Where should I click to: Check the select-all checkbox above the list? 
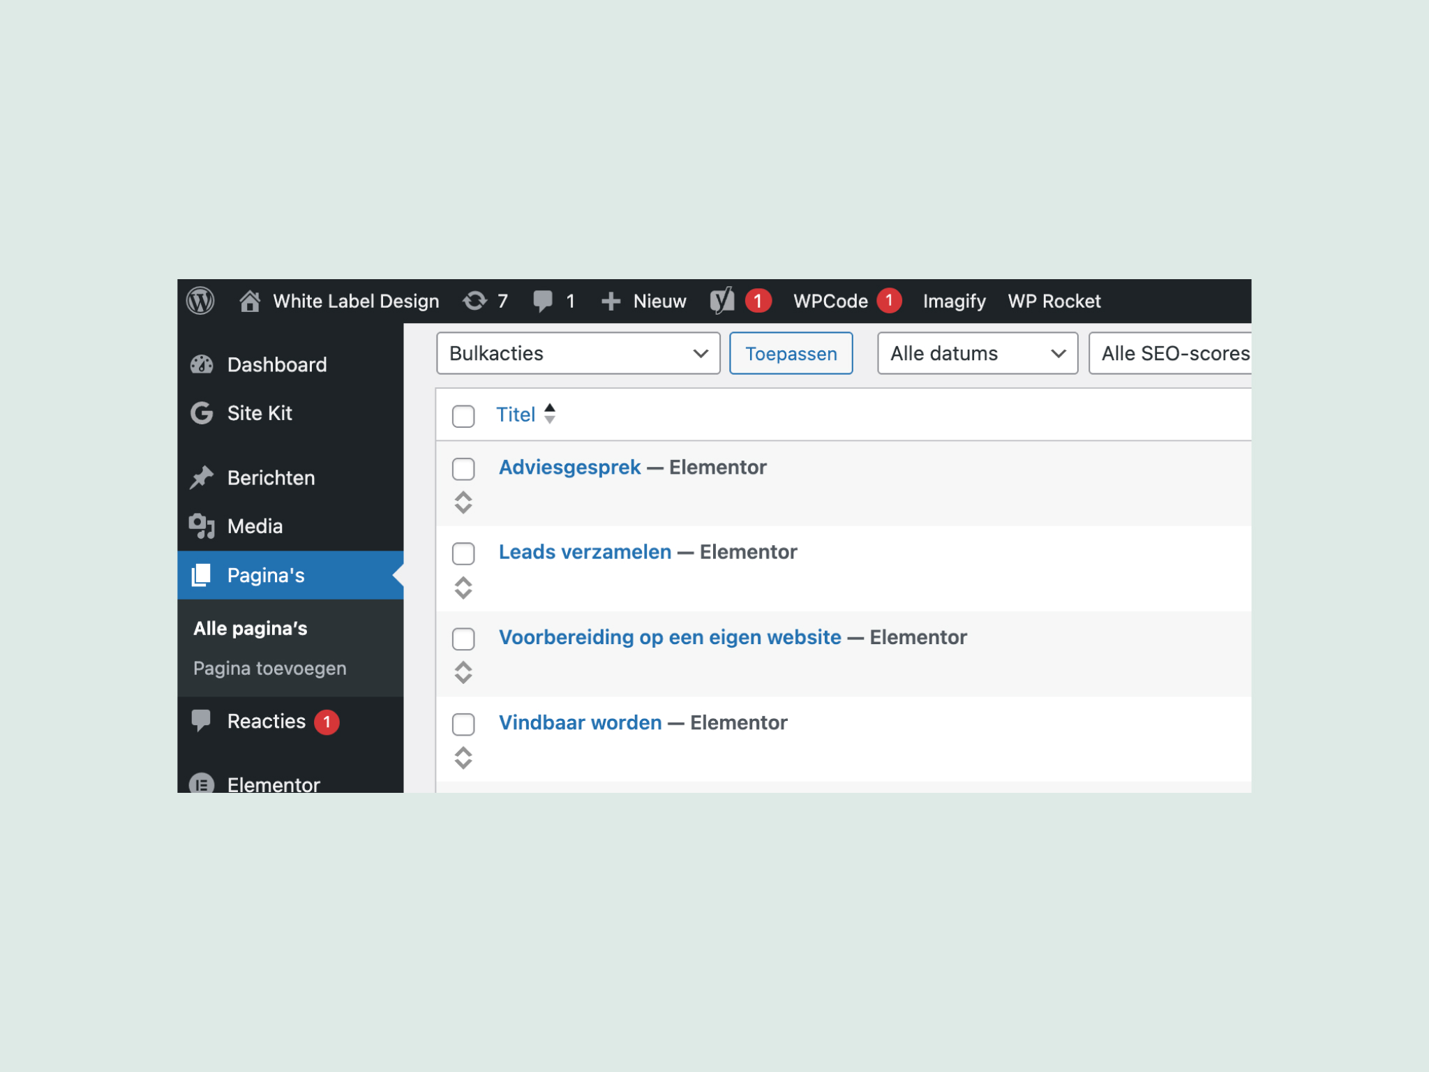coord(463,416)
